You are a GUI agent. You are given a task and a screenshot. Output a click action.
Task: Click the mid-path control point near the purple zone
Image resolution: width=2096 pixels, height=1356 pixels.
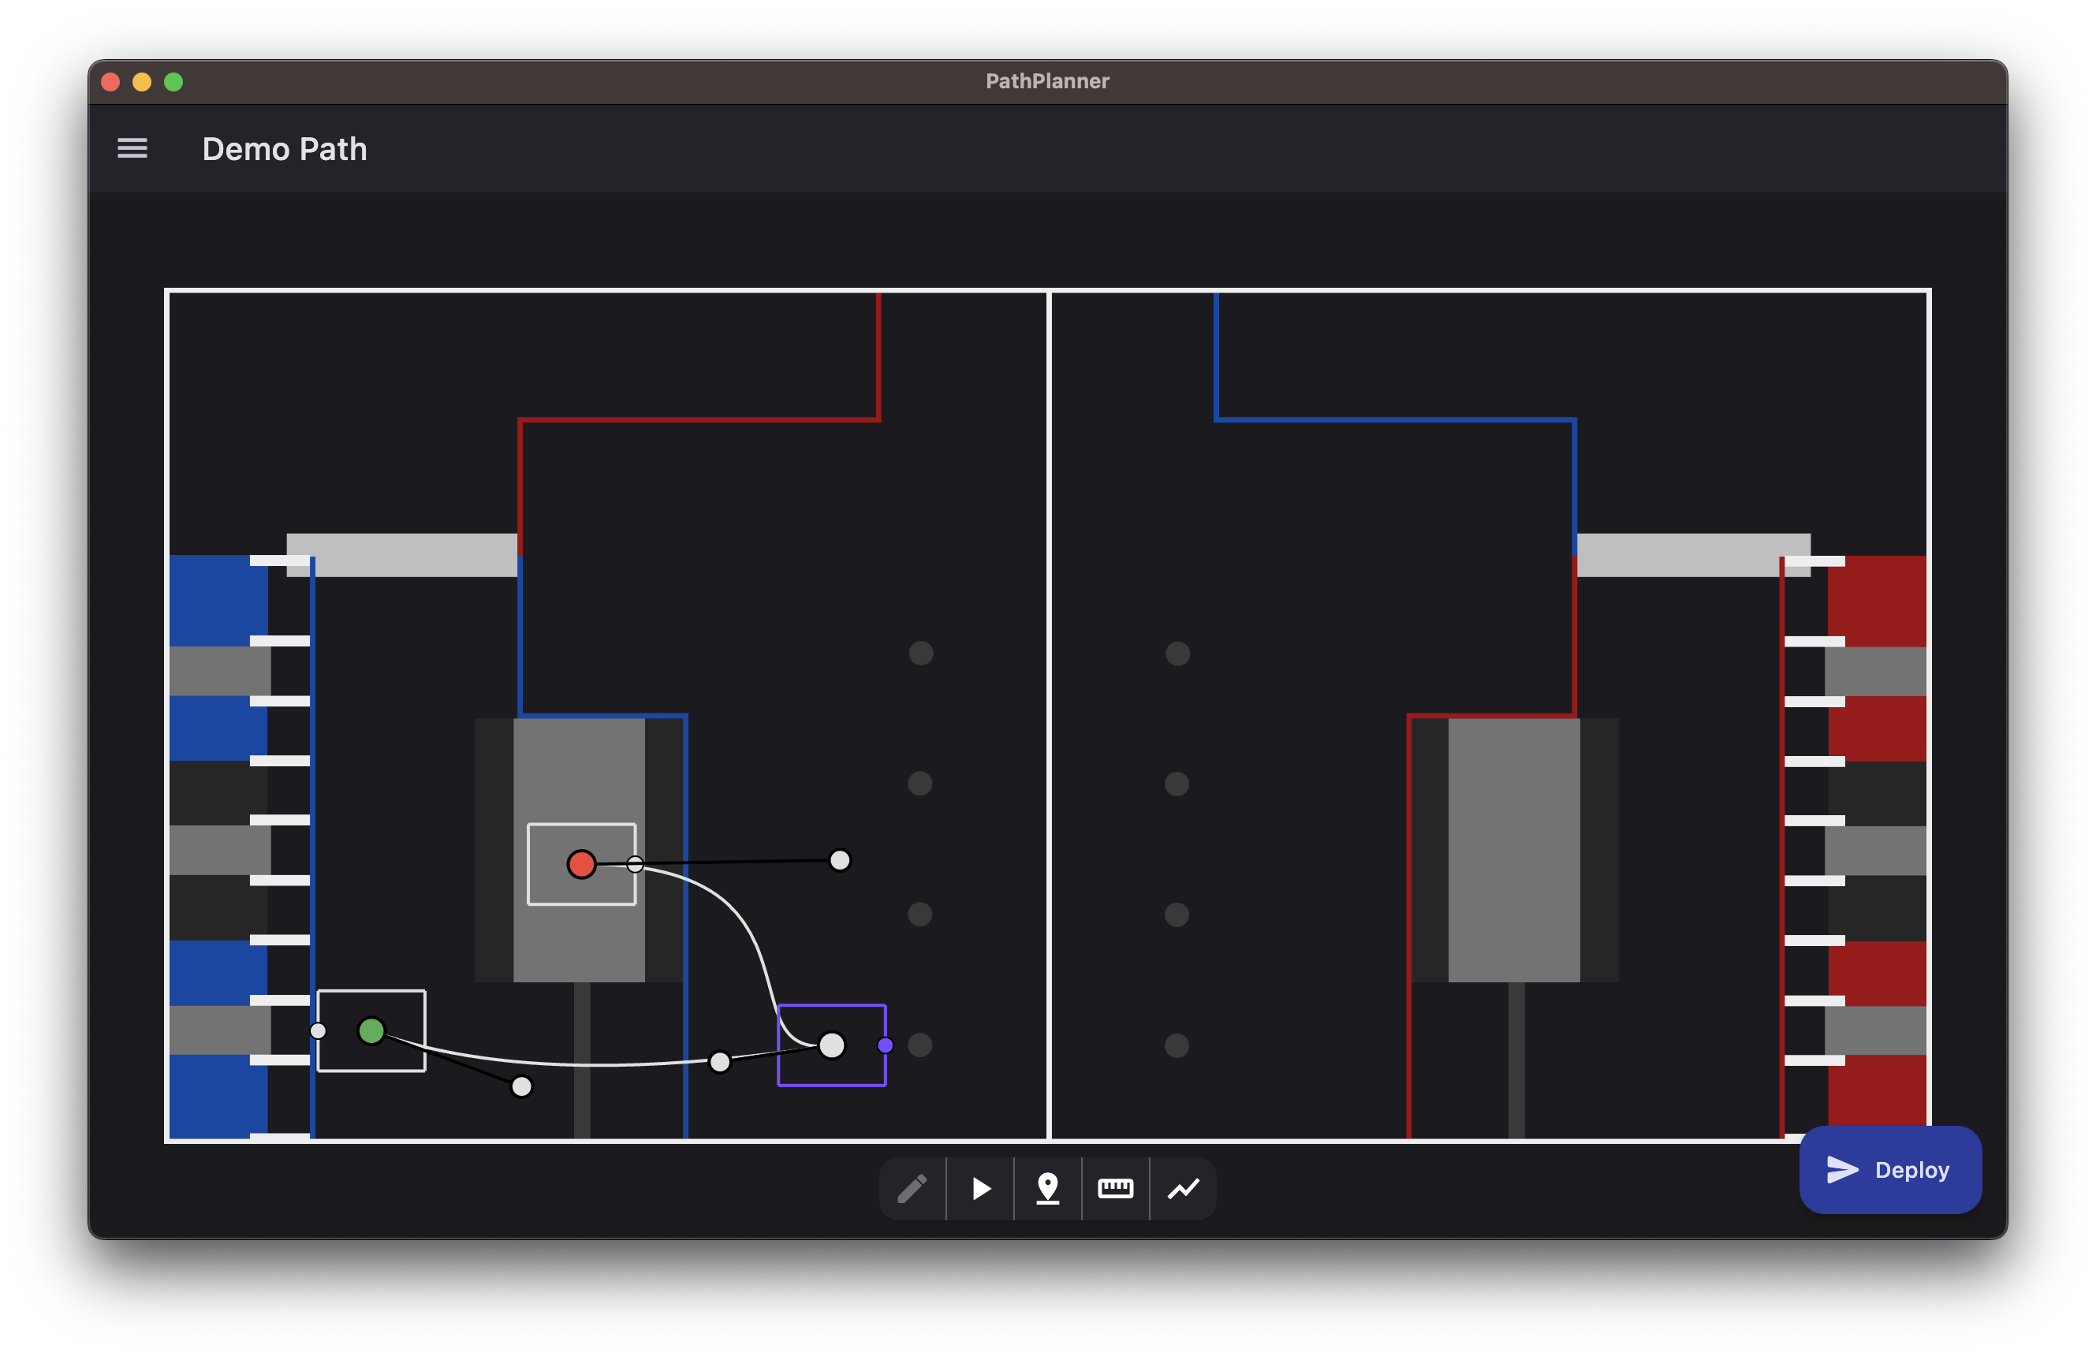pos(721,1063)
